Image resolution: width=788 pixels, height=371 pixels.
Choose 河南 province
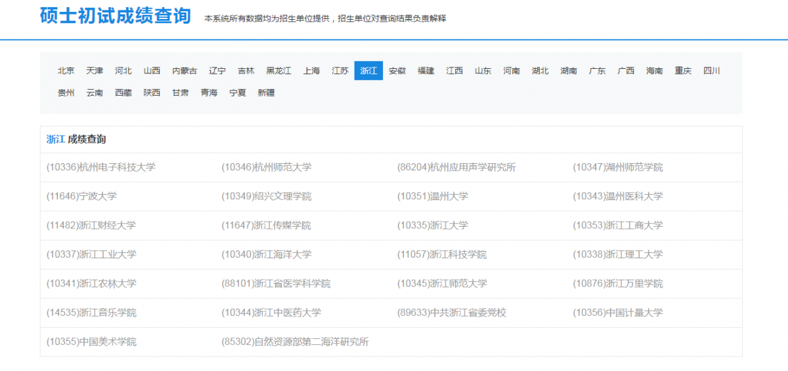click(512, 71)
